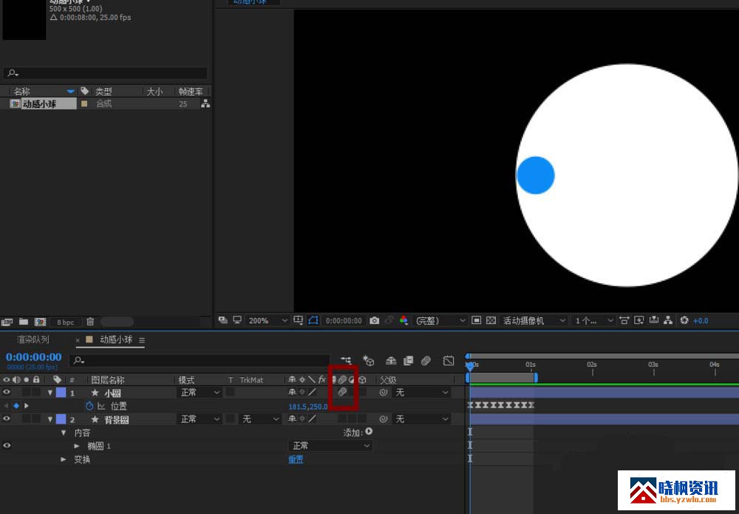739x514 pixels.
Task: Toggle pixel aspect ratio correction icon
Action: pyautogui.click(x=624, y=321)
